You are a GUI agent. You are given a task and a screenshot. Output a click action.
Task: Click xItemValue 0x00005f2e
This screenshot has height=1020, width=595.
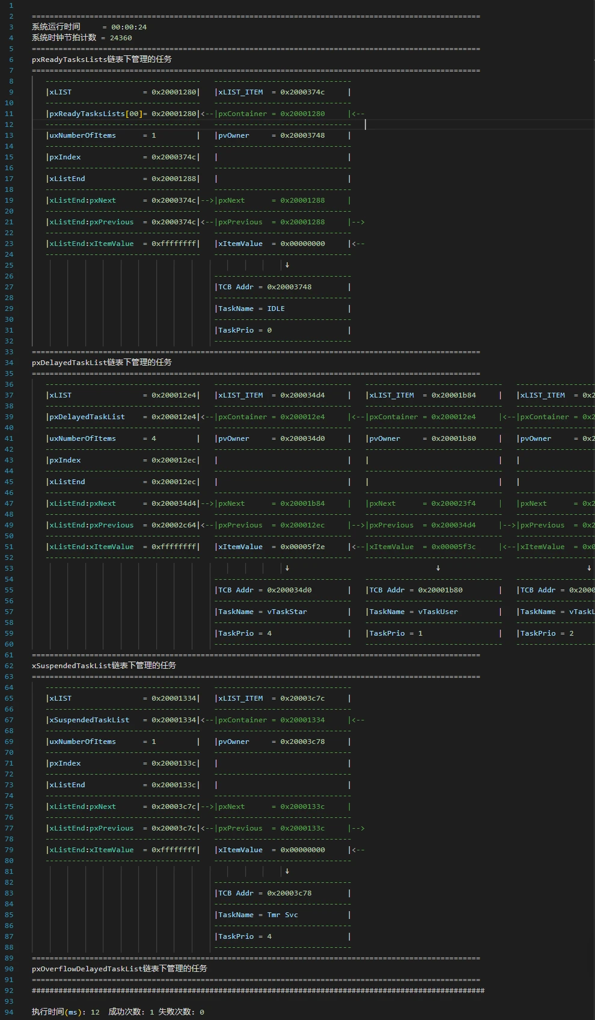tap(302, 547)
